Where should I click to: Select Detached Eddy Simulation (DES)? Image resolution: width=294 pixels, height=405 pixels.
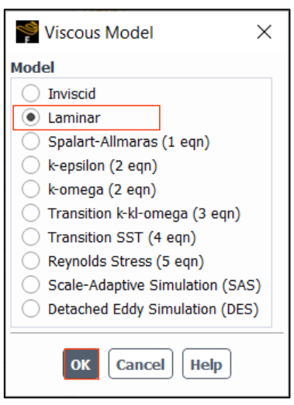click(31, 309)
